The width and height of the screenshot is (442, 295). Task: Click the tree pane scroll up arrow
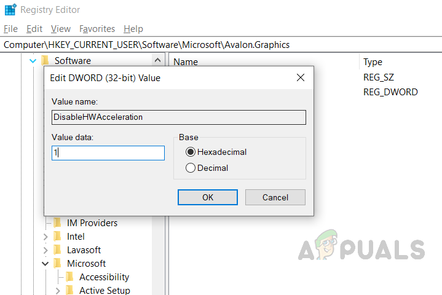point(158,60)
